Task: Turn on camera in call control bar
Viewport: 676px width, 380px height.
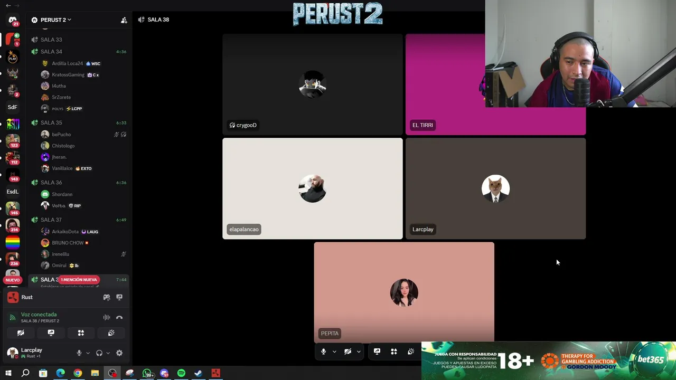Action: (348, 351)
